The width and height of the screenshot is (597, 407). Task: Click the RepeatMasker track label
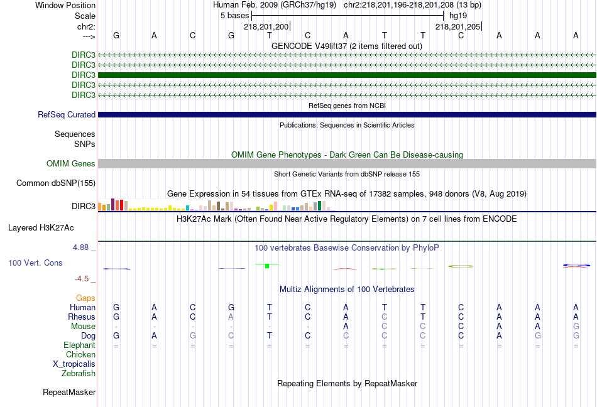point(69,392)
